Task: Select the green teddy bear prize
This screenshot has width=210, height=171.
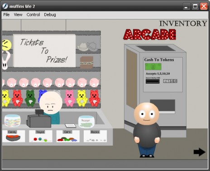Action: click(x=30, y=98)
